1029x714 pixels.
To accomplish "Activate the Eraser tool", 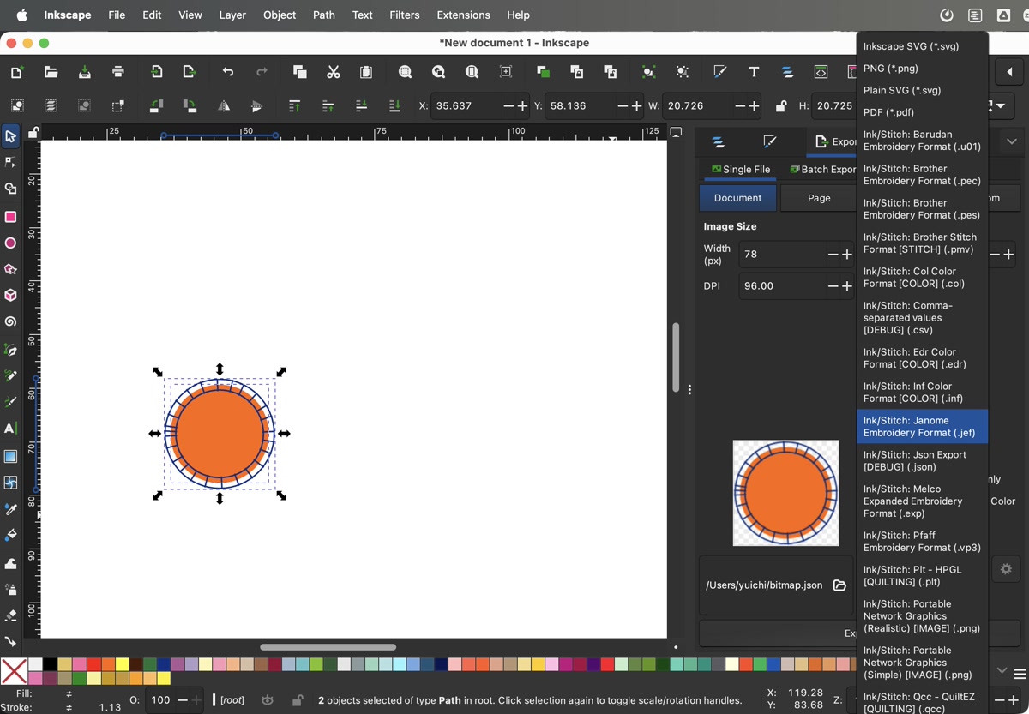I will pyautogui.click(x=10, y=615).
